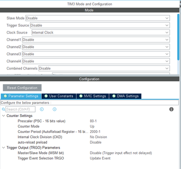Screen dimensions: 181x169
Task: Switch to Parameter Settings tab
Action: click(21, 96)
